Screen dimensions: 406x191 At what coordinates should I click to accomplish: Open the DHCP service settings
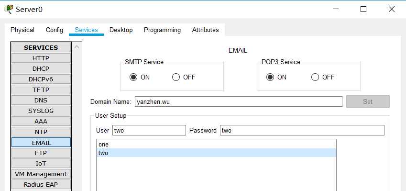coord(41,68)
